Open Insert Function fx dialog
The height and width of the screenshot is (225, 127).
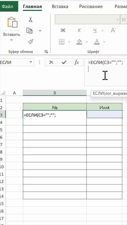click(77, 62)
